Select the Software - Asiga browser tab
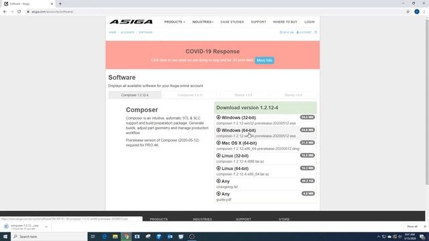 point(28,4)
